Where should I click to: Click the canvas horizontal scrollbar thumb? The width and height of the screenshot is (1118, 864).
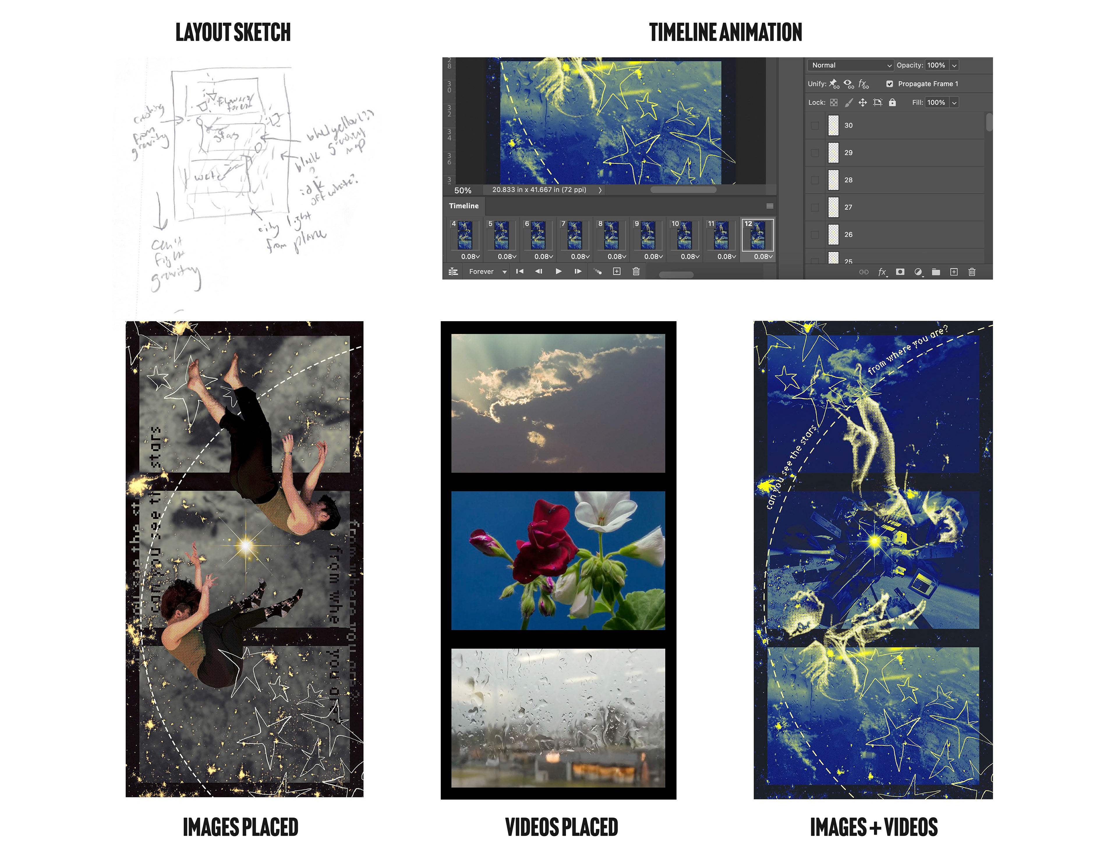683,190
